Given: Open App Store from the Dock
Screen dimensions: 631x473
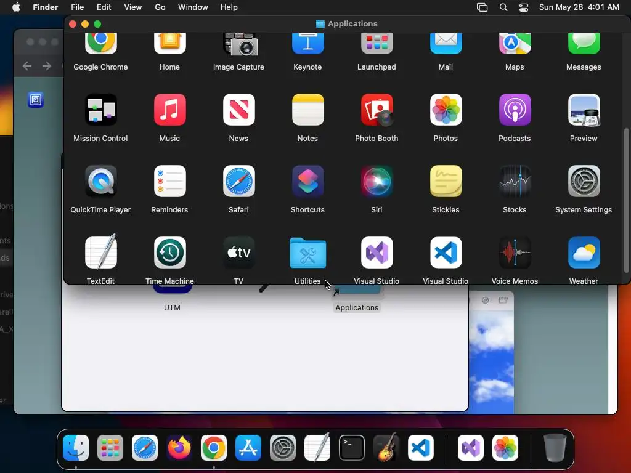Looking at the screenshot, I should coord(248,448).
